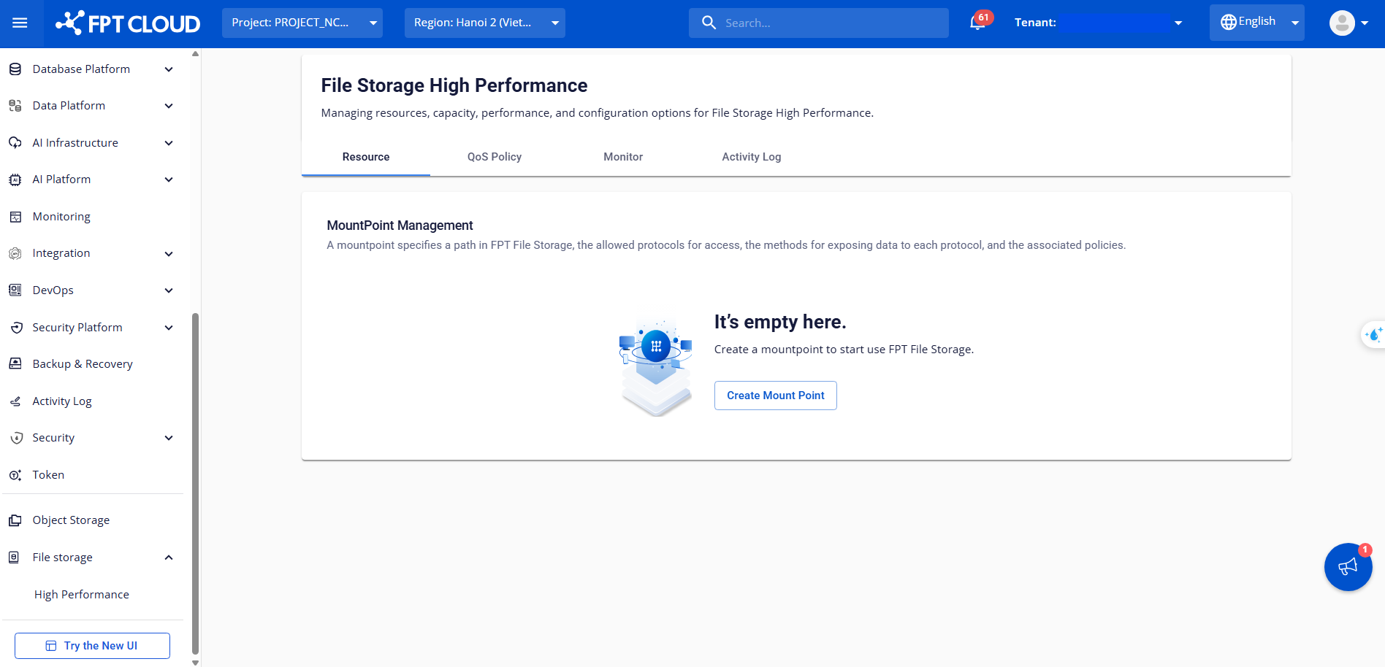
Task: Switch to the Monitor tab
Action: pos(623,157)
